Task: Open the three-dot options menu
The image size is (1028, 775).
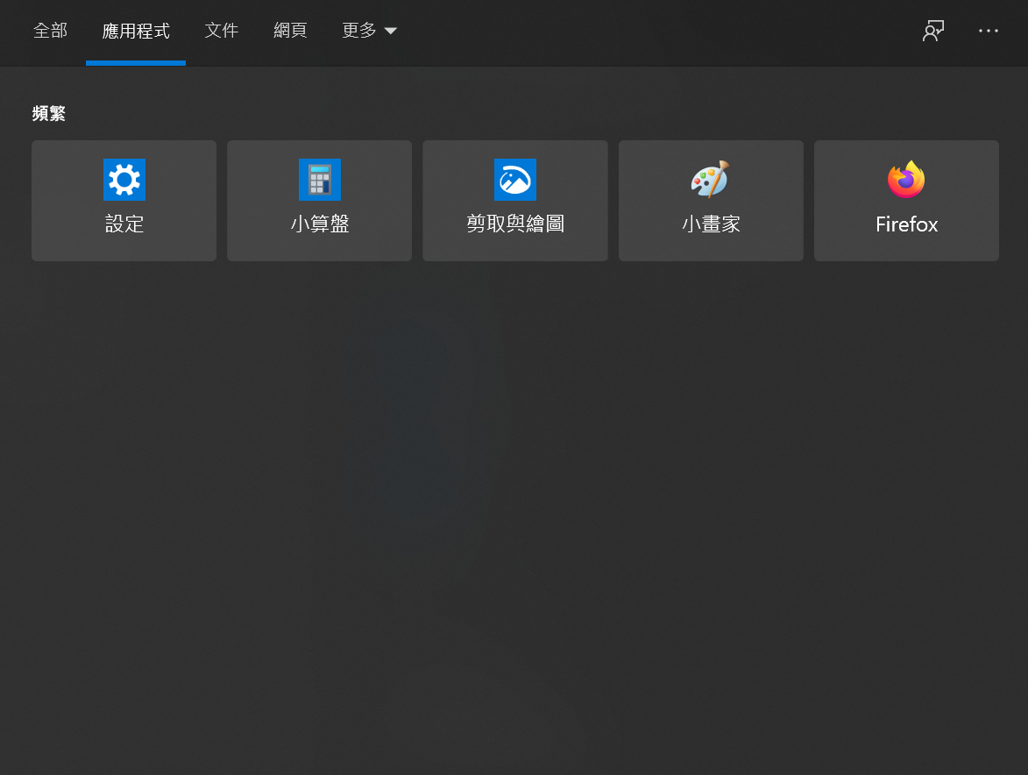Action: [988, 31]
